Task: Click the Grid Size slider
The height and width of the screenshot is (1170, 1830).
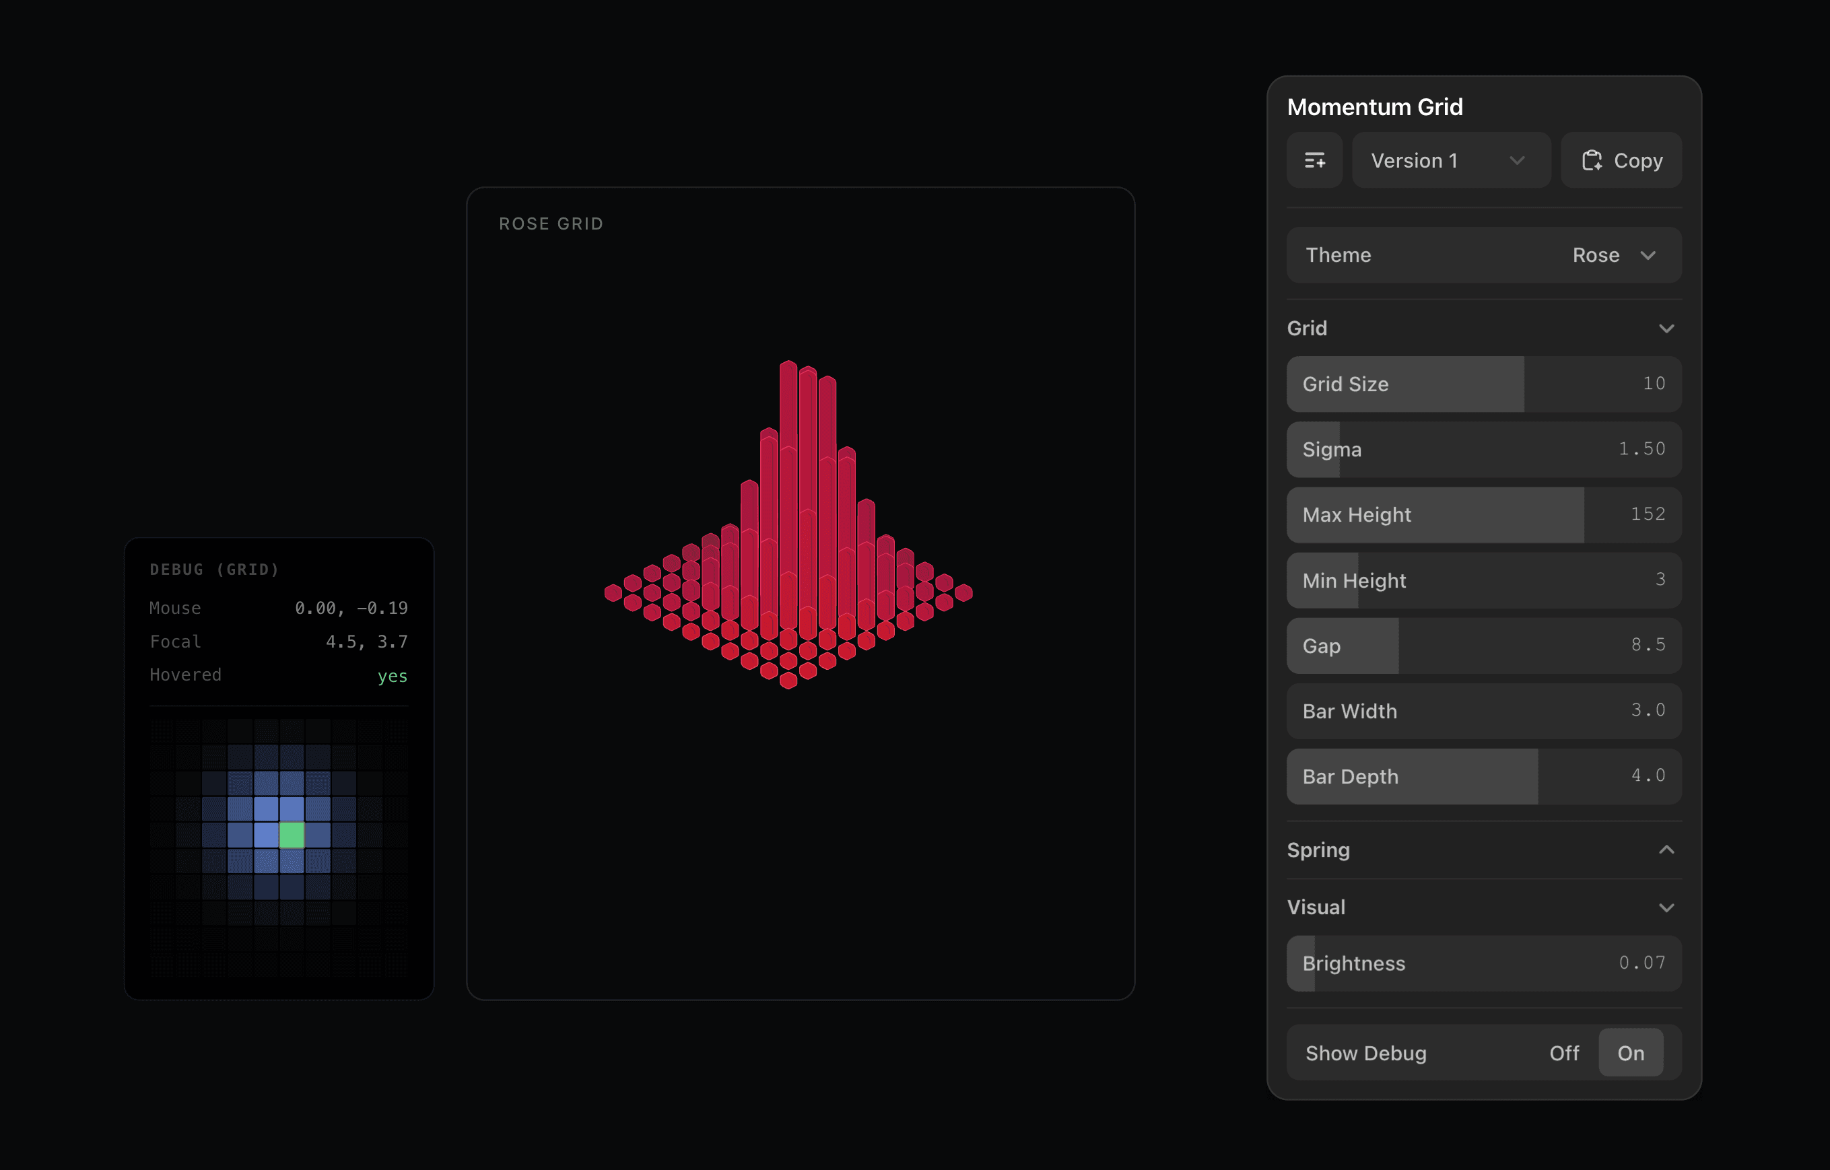Action: click(1483, 384)
